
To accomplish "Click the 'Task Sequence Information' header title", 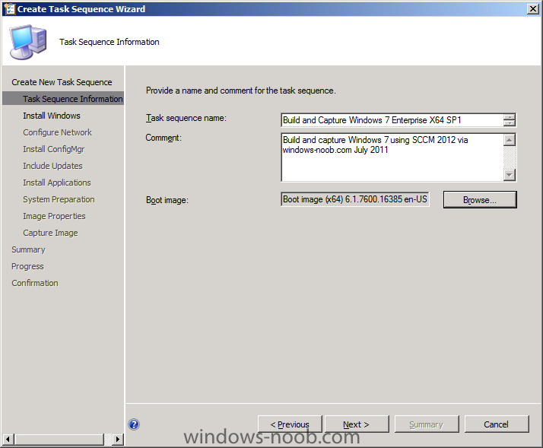I will coord(110,42).
